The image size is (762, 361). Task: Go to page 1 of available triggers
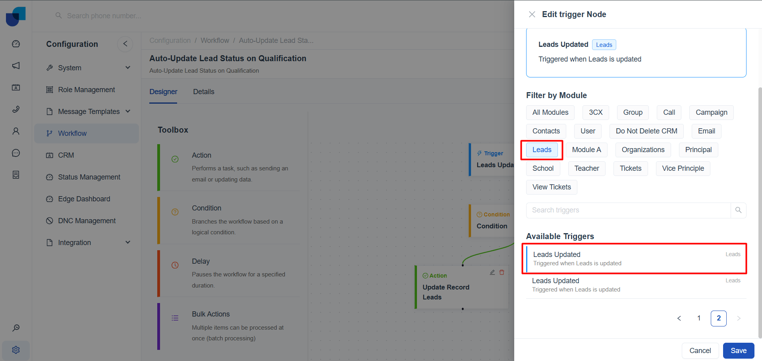pyautogui.click(x=699, y=318)
